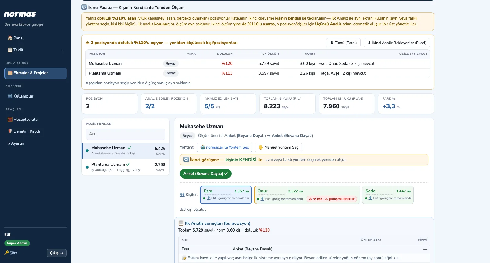Click the Anket (Beyana Dayalı) method chip

pos(205,174)
